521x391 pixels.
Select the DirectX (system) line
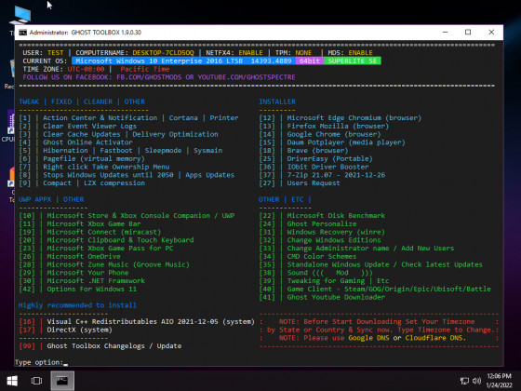[x=65, y=330]
